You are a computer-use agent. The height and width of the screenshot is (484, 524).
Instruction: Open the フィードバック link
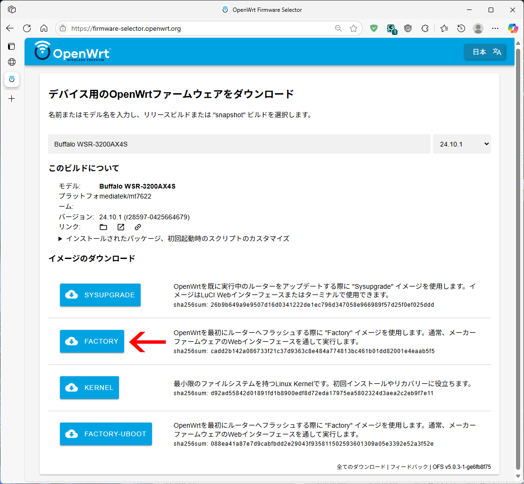[409, 467]
